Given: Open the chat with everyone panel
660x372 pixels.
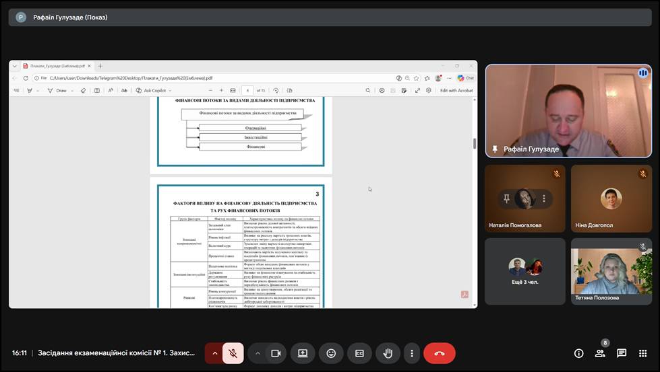Looking at the screenshot, I should [x=622, y=353].
